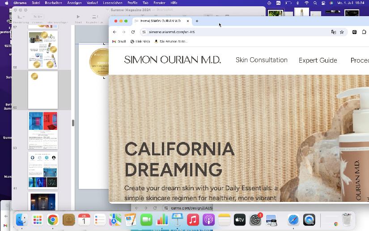Click the date and time display
369x231 pixels.
[x=351, y=3]
